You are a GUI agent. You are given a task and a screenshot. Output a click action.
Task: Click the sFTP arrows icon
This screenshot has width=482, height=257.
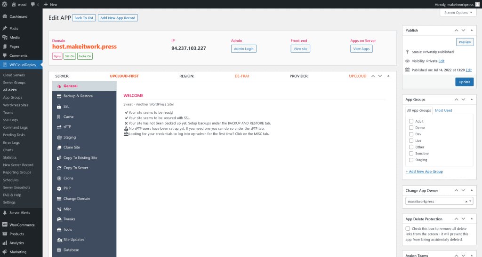(x=59, y=127)
